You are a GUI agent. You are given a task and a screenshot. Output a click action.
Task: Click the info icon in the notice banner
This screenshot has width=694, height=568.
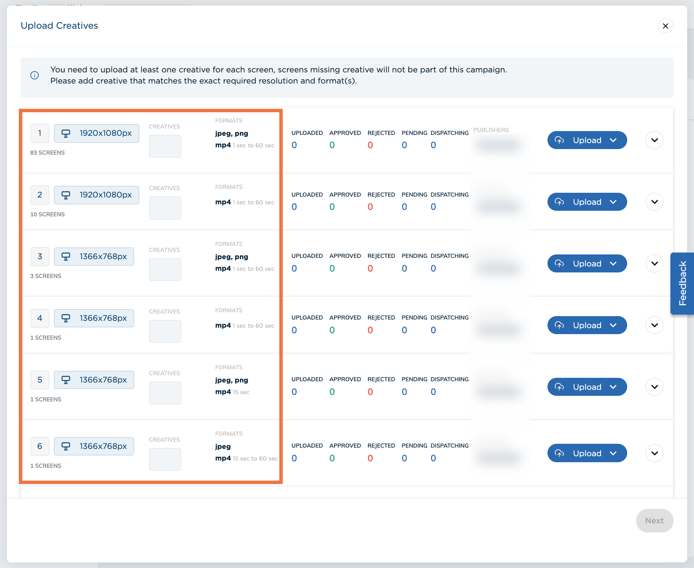[x=35, y=75]
